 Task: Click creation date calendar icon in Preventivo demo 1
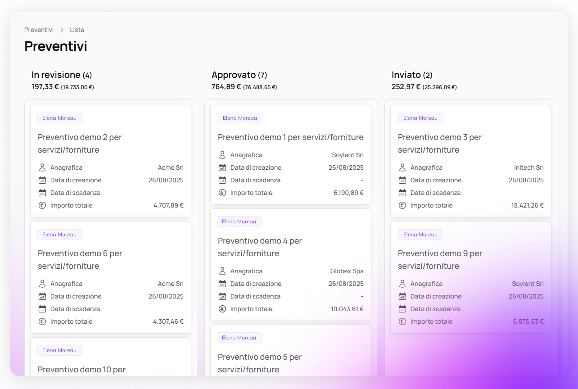coord(222,167)
